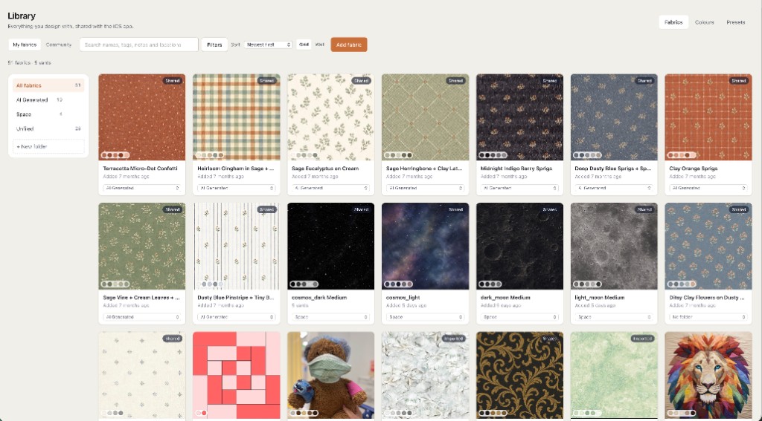Viewport: 762px width, 421px height.
Task: Click the Heirloom Gingham colour palette swatches
Action: point(209,155)
